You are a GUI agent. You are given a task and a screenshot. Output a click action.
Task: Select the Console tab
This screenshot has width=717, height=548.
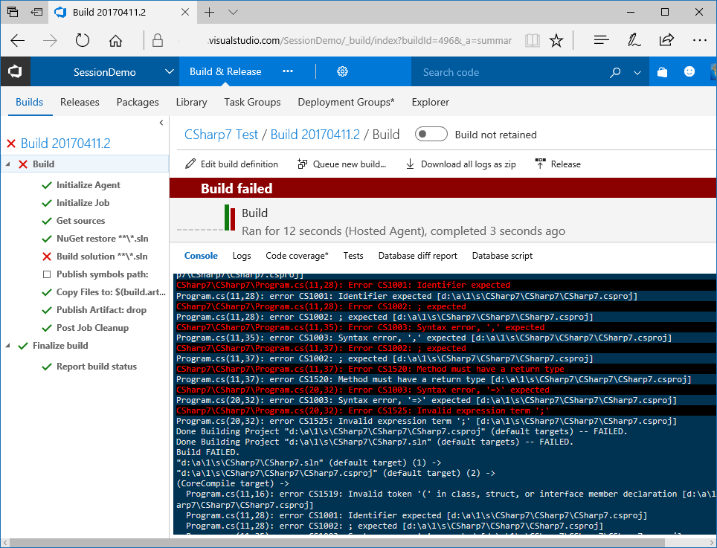coord(201,256)
